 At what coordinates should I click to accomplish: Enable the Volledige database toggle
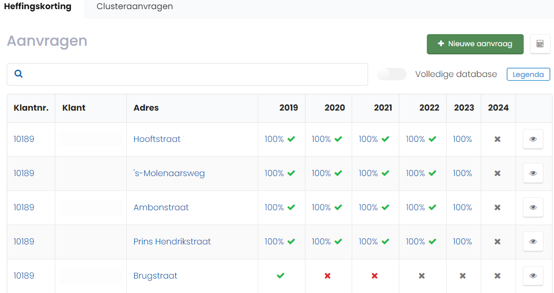(392, 74)
